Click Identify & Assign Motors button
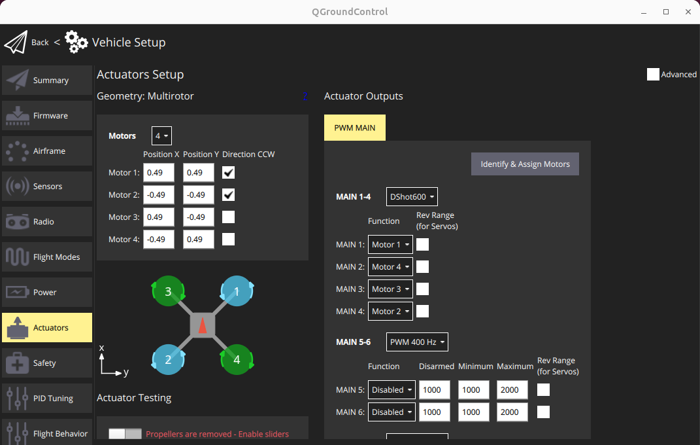Viewport: 700px width, 445px height. tap(525, 164)
